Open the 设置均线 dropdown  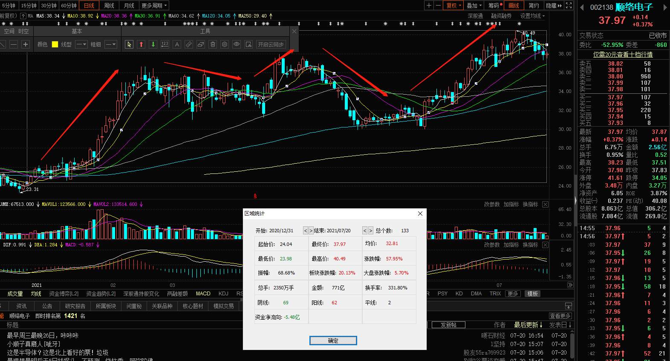click(532, 16)
